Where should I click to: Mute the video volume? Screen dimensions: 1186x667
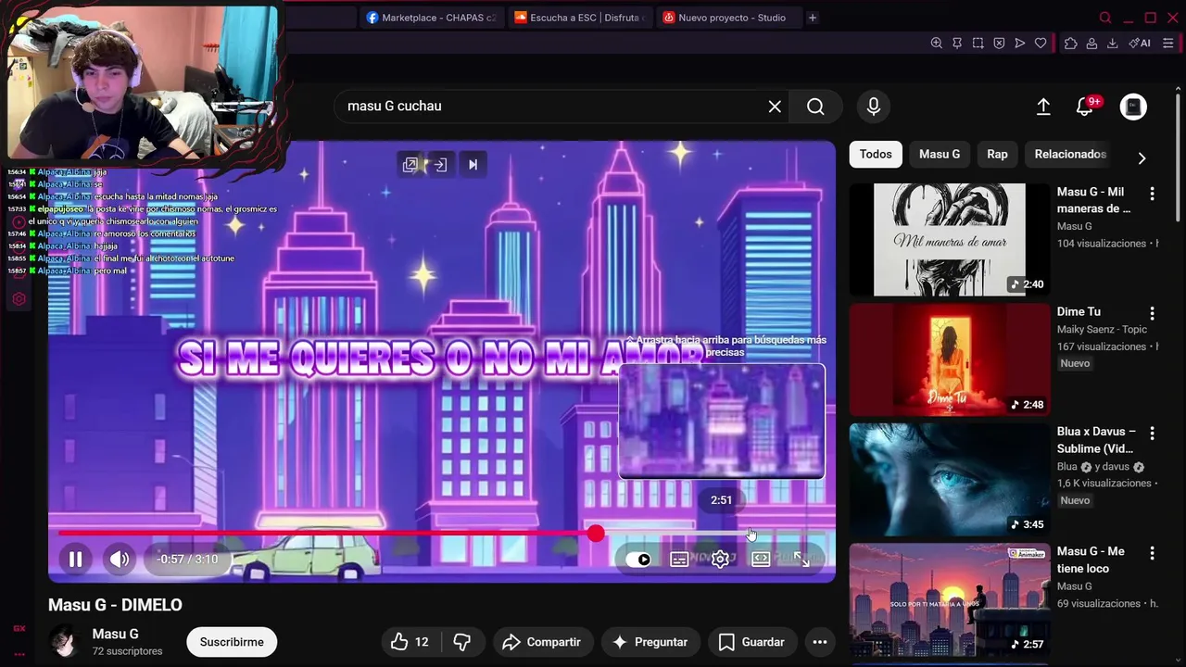(120, 559)
